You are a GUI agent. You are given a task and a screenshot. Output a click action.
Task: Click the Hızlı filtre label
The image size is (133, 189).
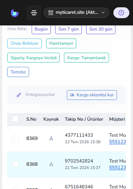pyautogui.click(x=17, y=29)
